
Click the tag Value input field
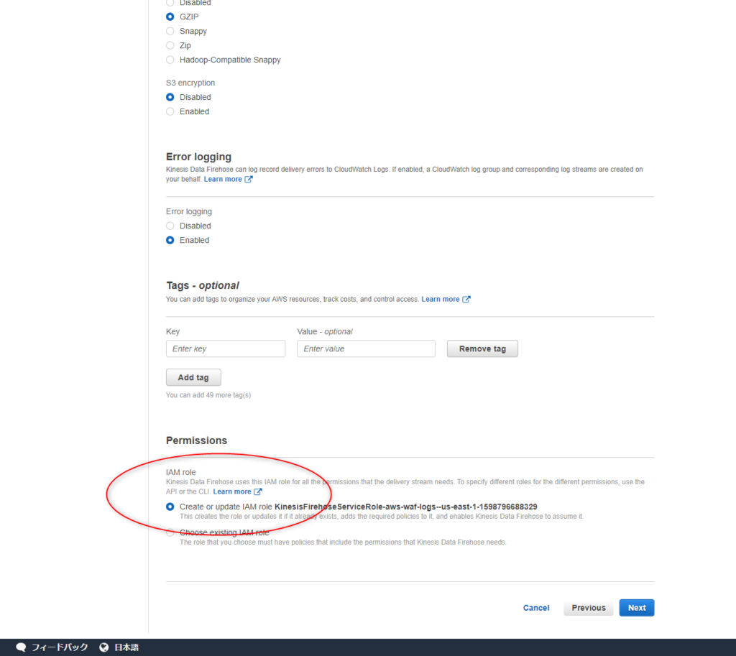(366, 348)
